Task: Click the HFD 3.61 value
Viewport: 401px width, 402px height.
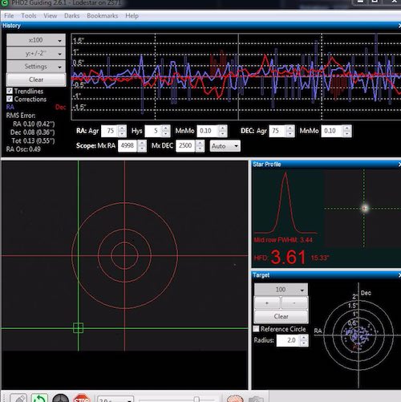Action: [x=288, y=258]
